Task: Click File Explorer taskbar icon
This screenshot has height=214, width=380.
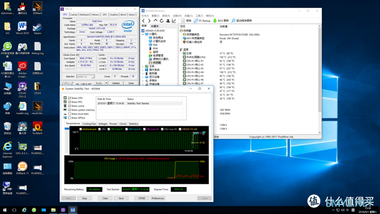Action: pyautogui.click(x=53, y=210)
